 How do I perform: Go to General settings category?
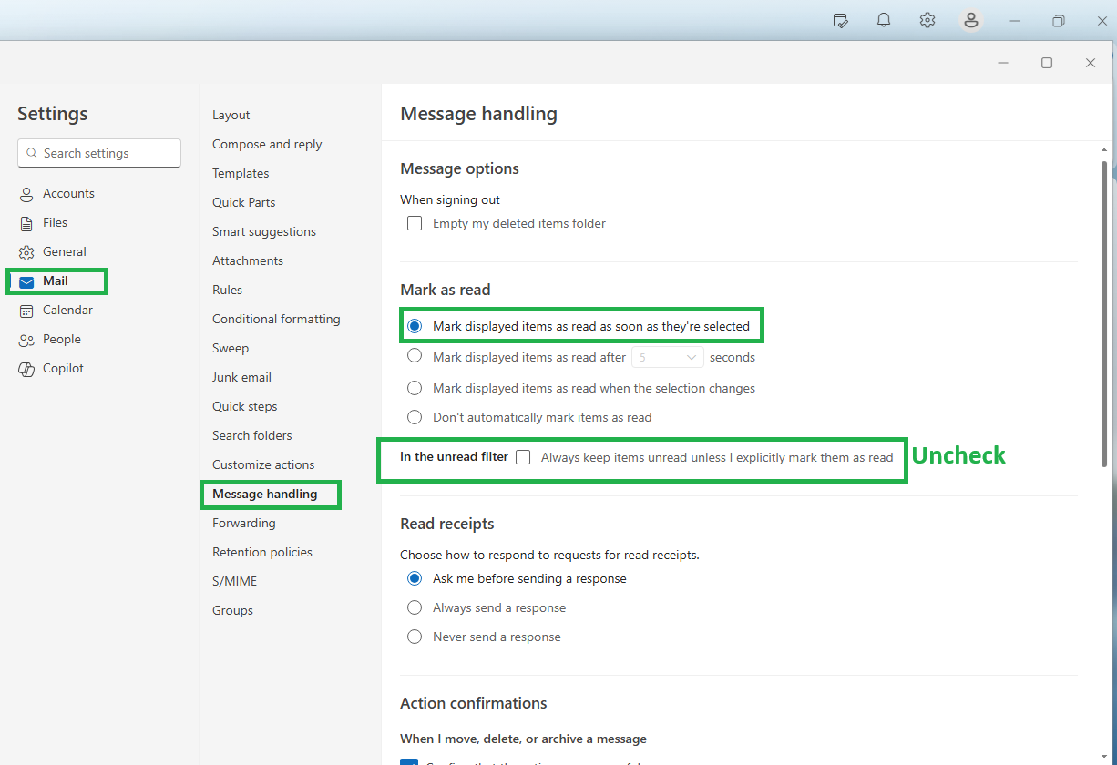[64, 251]
